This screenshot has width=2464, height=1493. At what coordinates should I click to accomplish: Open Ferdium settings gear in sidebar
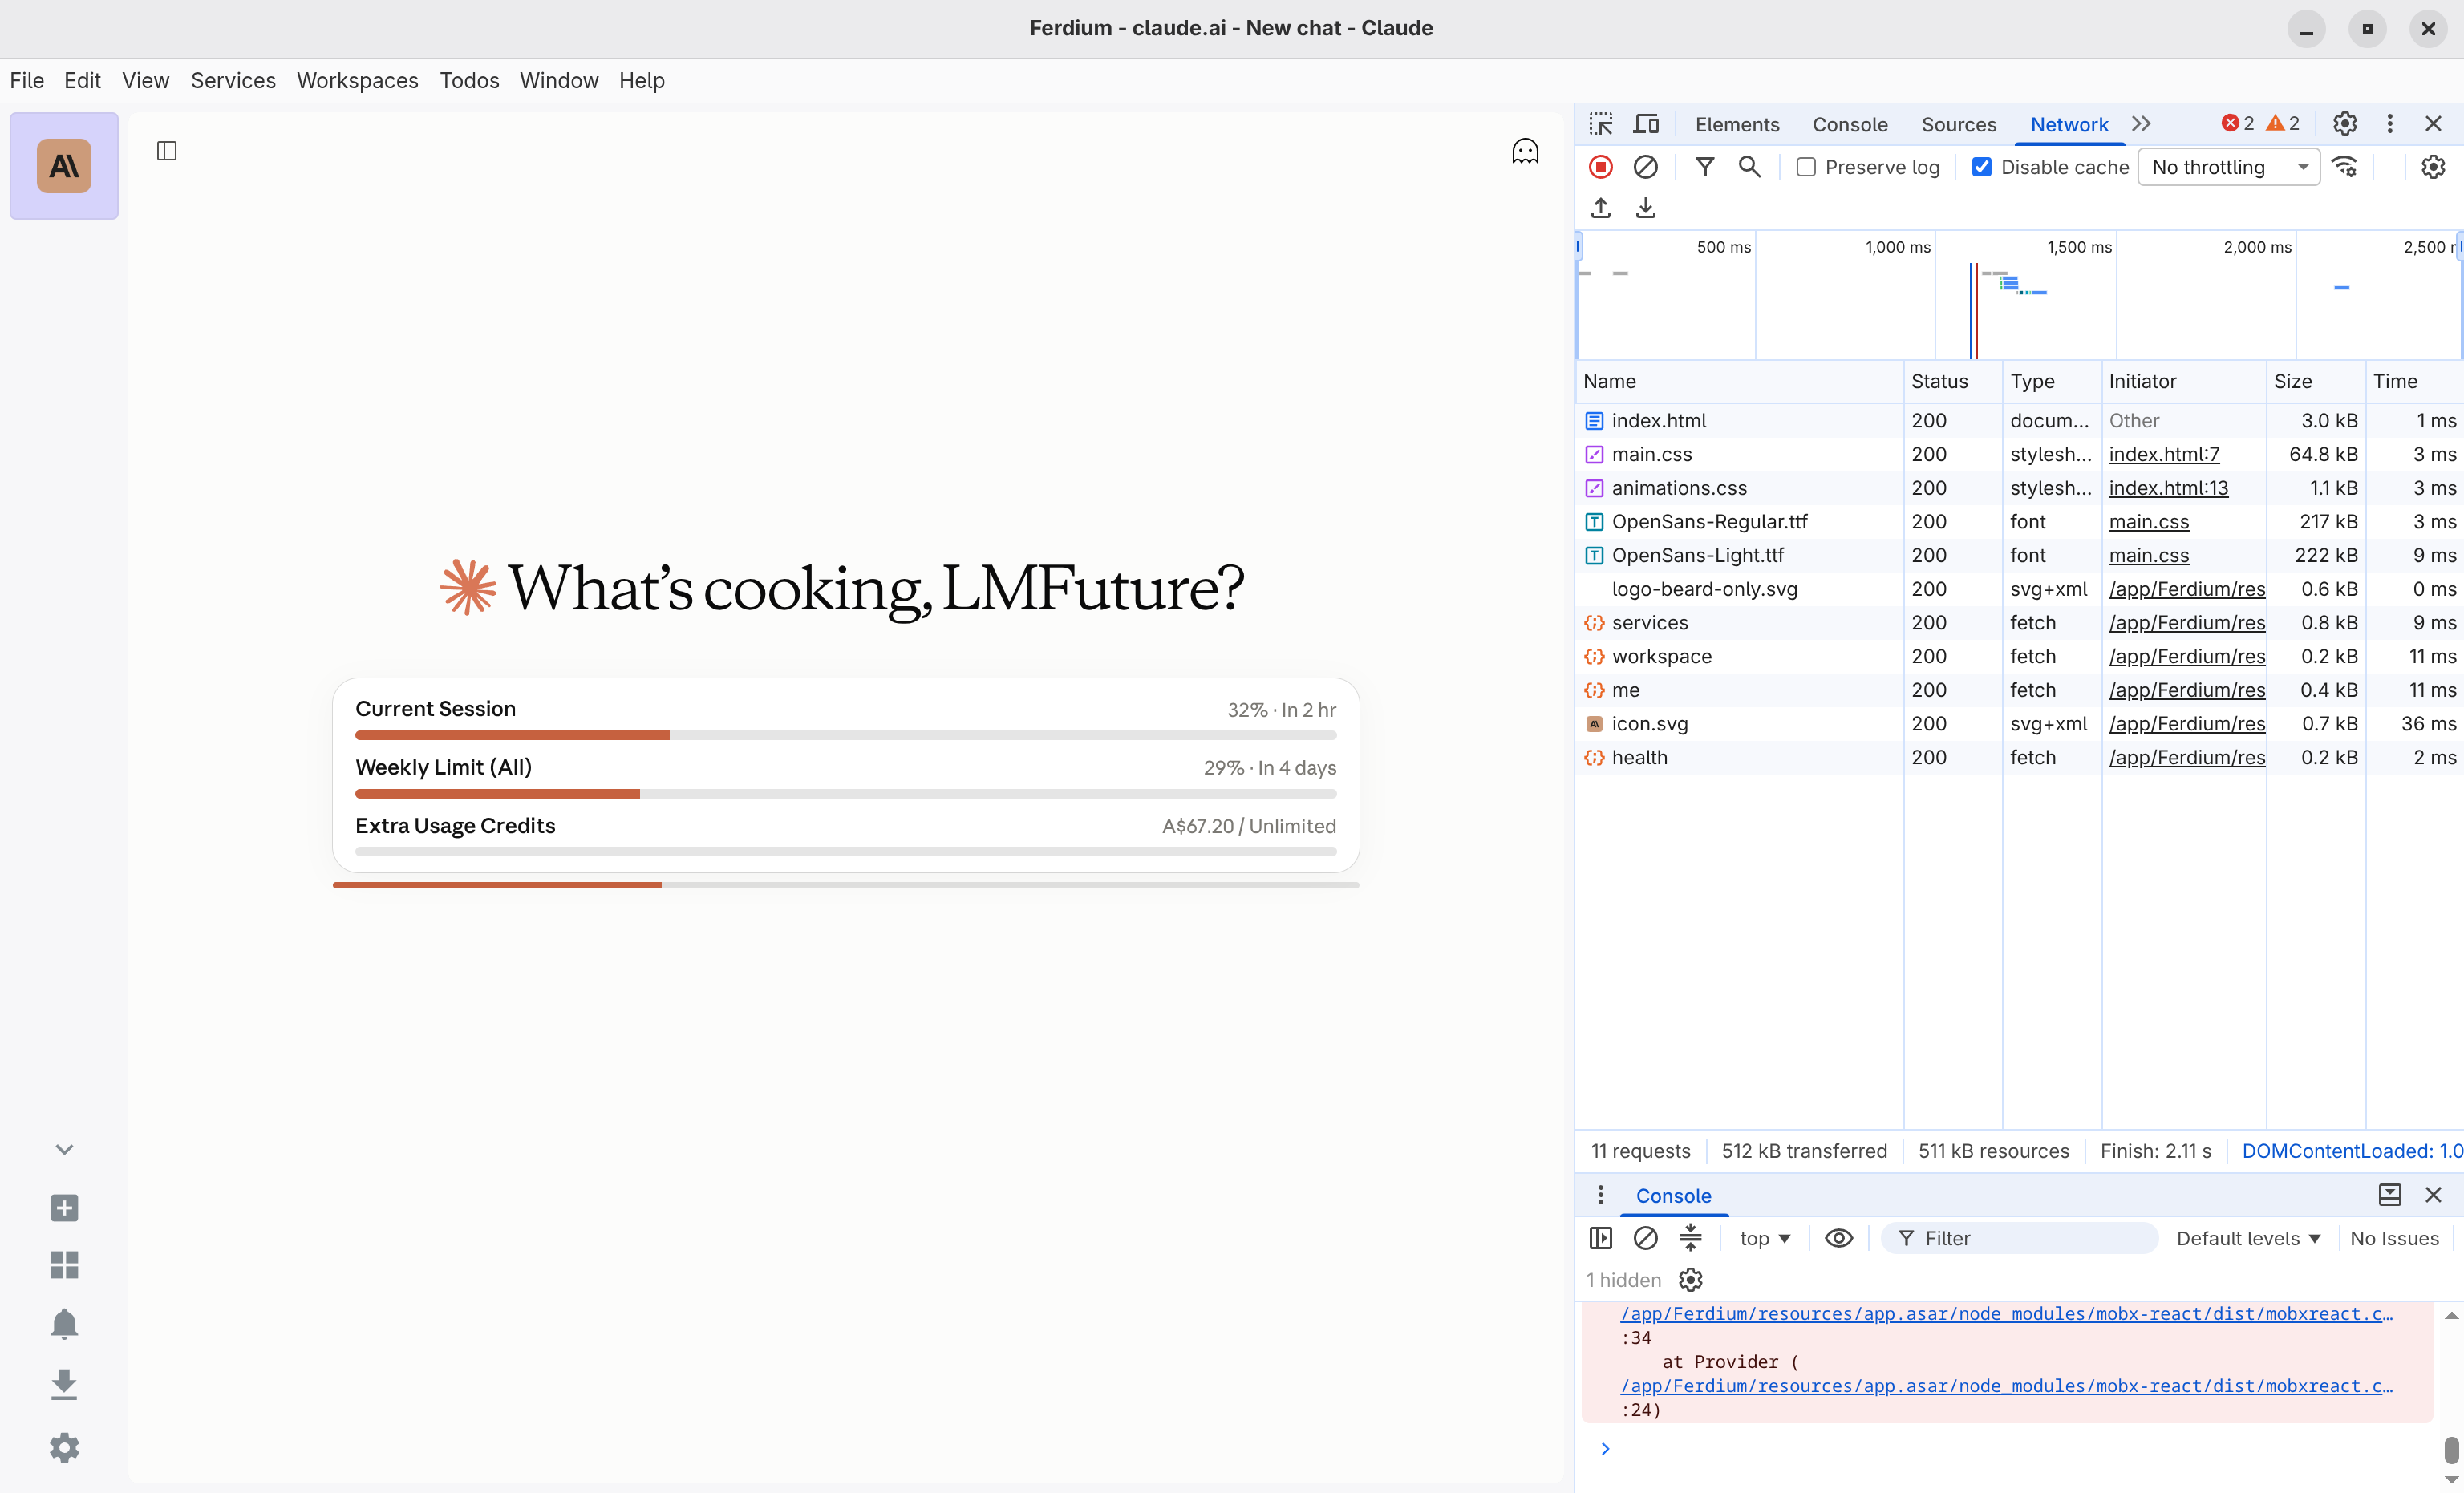[64, 1447]
